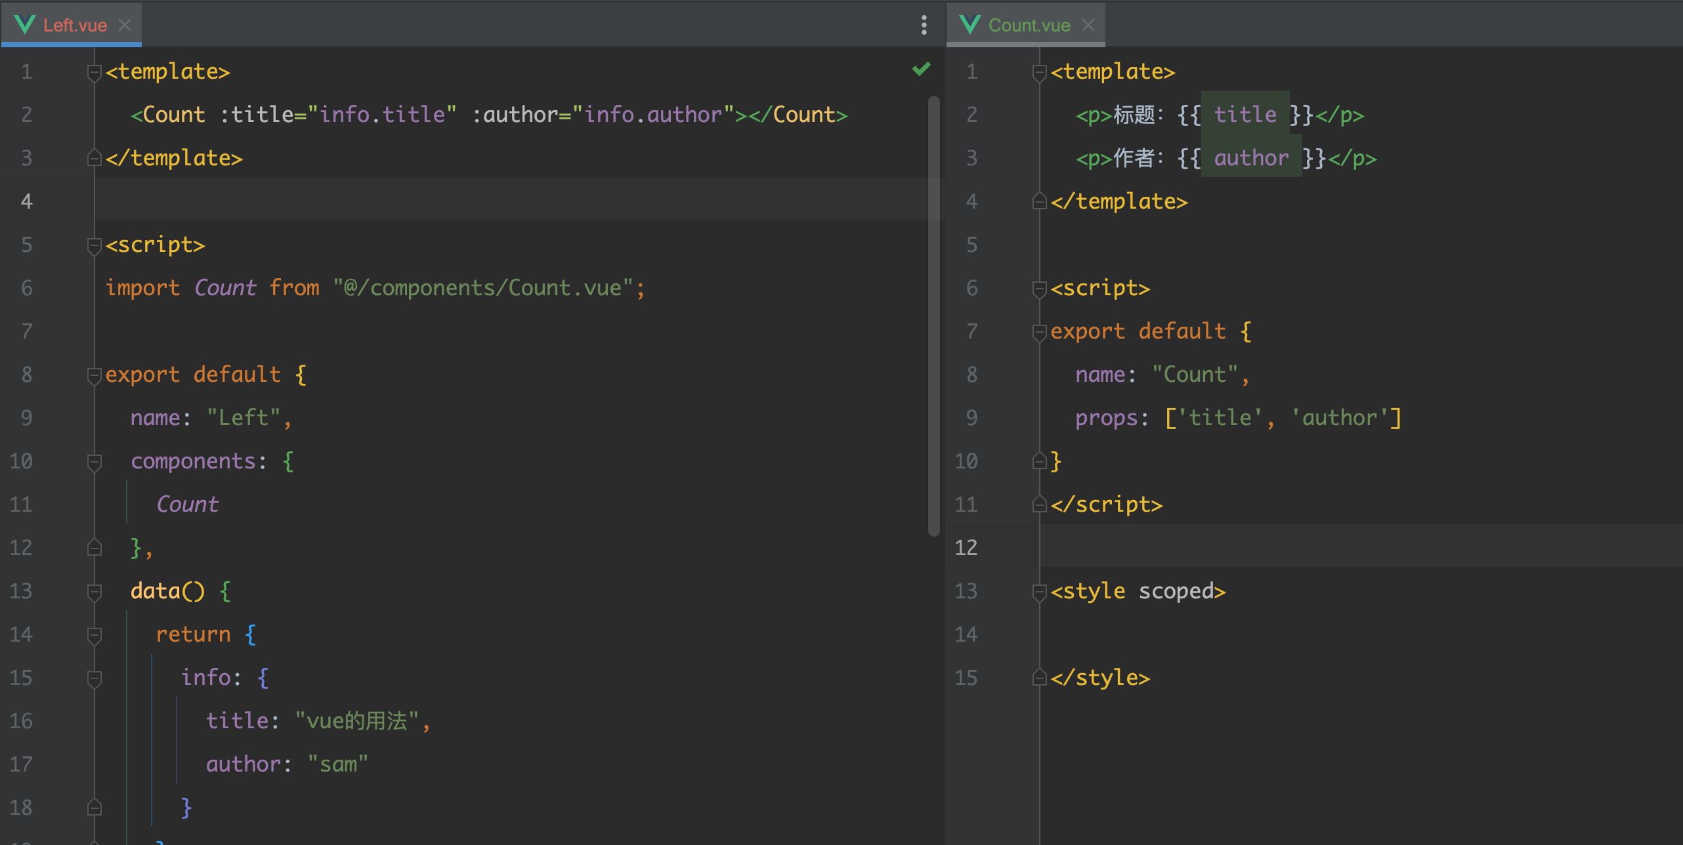Close the Count.vue tab

1088,25
